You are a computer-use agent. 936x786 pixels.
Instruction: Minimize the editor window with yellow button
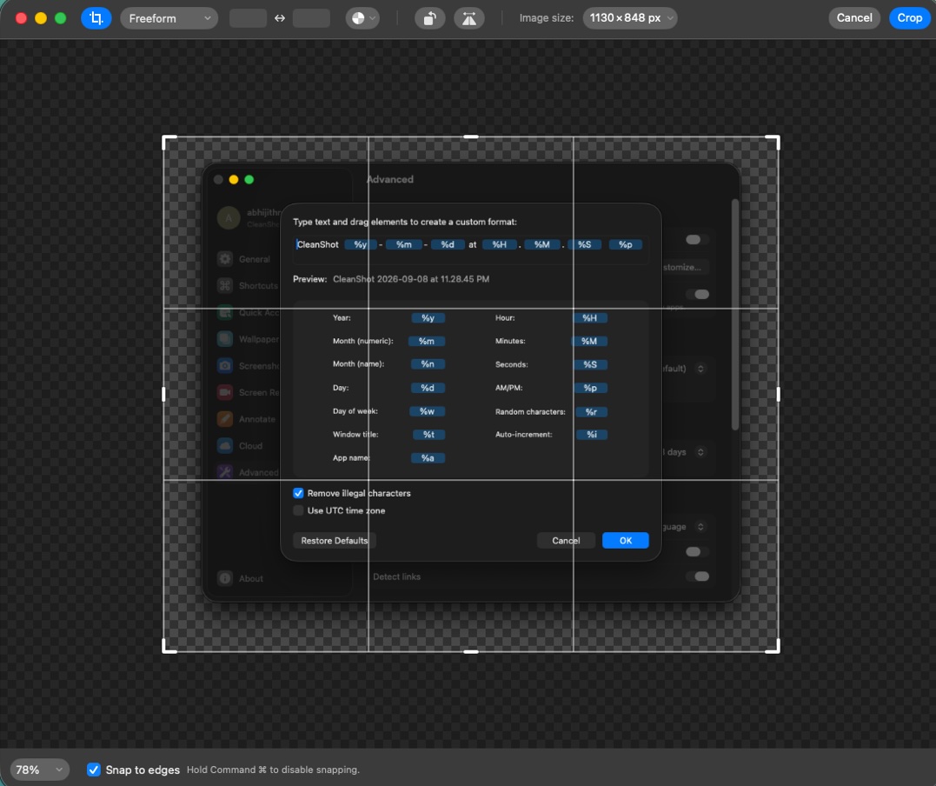[41, 18]
